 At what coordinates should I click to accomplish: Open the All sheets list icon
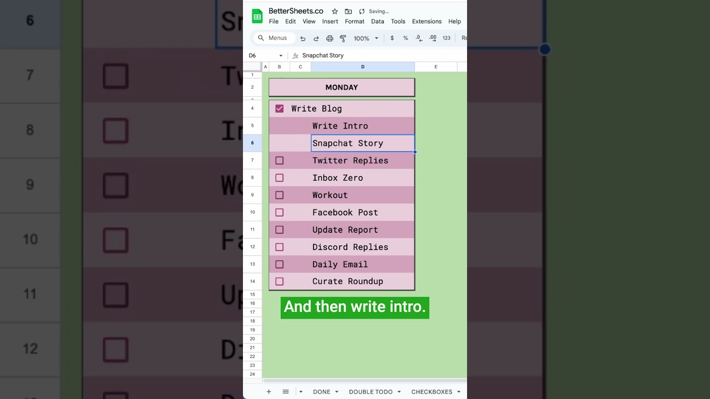(x=286, y=392)
